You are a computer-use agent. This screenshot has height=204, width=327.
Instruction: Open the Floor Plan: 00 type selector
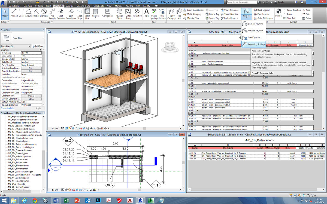[15, 46]
